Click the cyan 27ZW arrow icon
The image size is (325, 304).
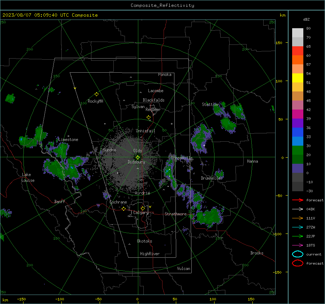pos(298,227)
